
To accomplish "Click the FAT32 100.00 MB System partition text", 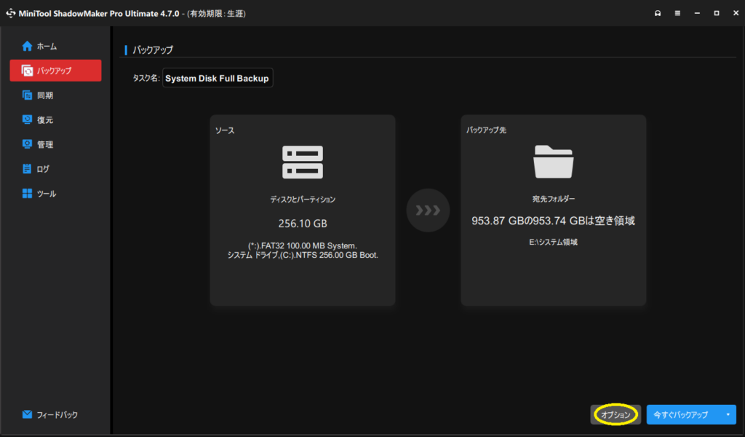I will pos(303,246).
